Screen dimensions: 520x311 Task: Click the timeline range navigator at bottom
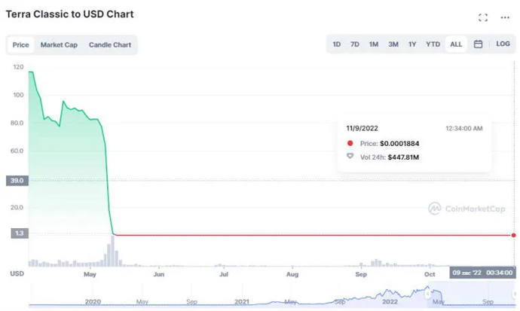click(271, 295)
